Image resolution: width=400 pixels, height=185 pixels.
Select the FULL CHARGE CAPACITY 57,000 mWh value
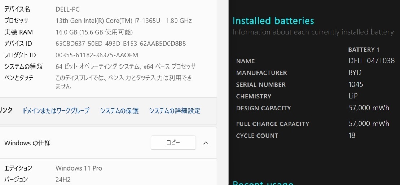369,124
